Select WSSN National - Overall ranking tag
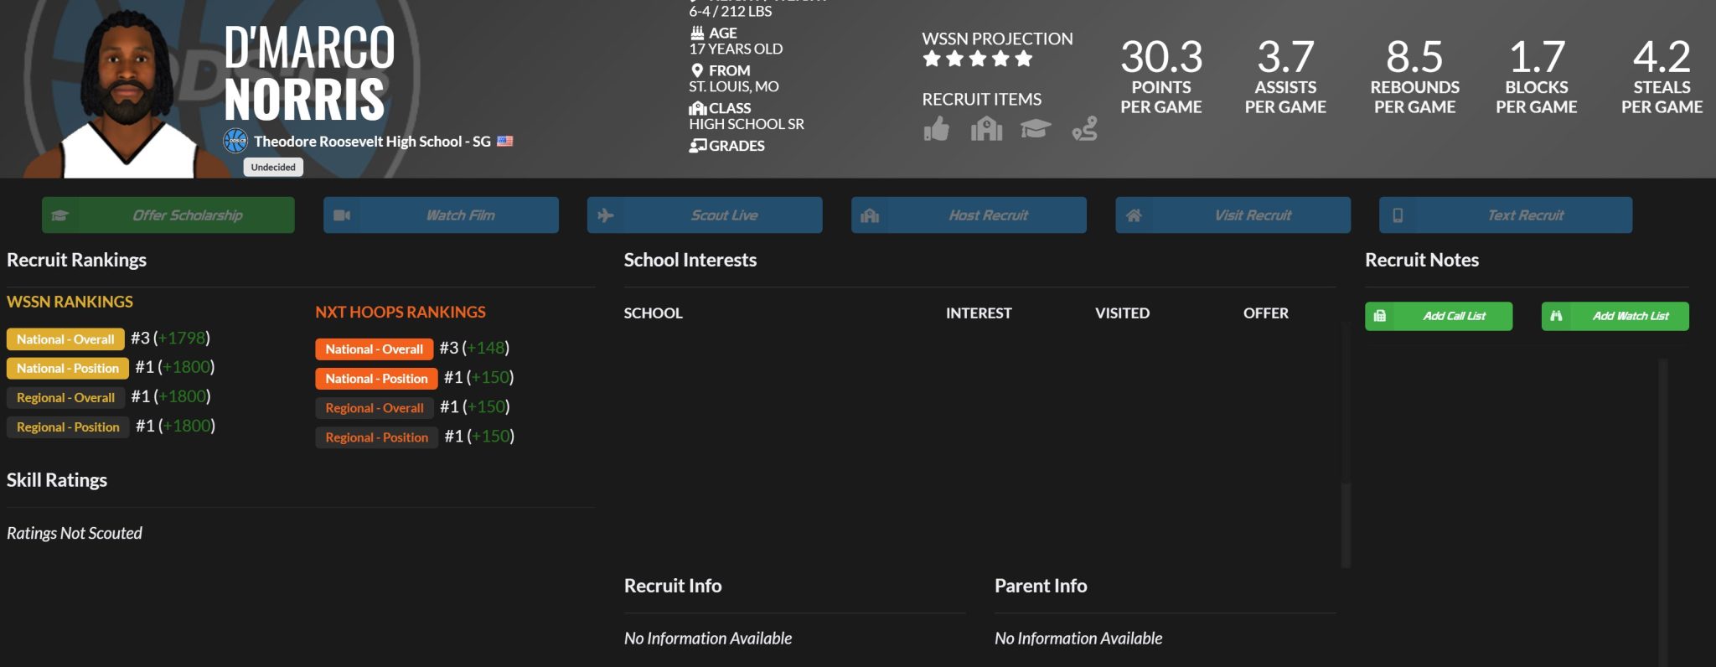 65,339
